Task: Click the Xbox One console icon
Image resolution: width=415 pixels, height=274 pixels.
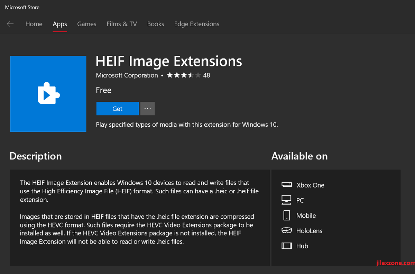Action: [x=287, y=185]
